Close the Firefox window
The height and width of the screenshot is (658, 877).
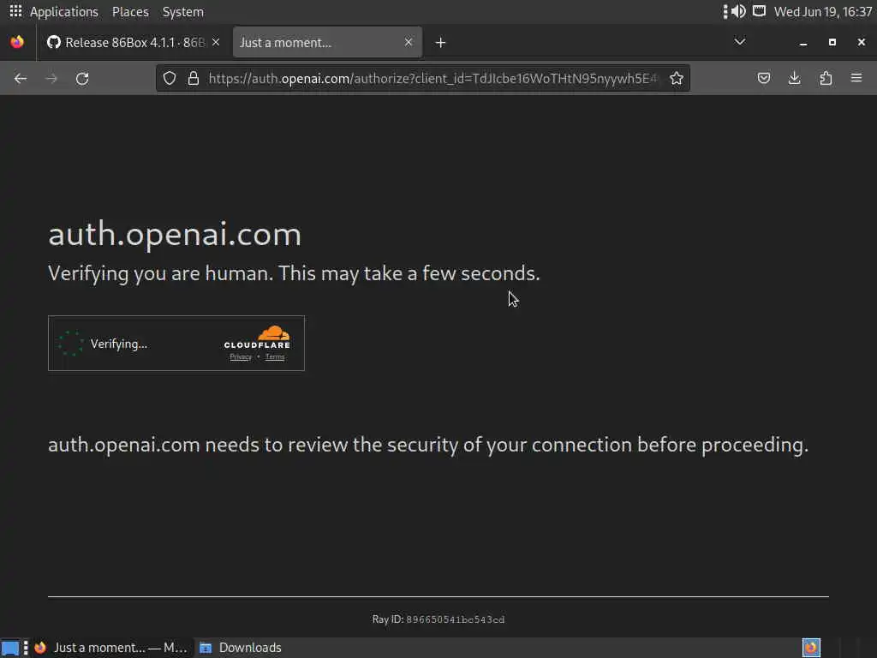click(862, 43)
